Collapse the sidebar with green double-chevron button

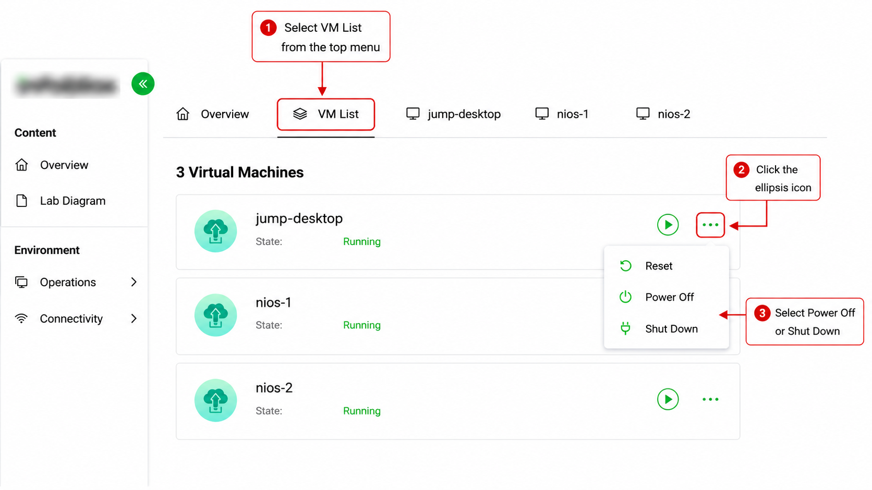(143, 84)
